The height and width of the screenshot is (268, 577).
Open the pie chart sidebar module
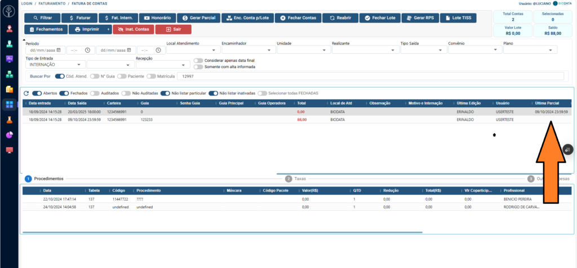click(9, 135)
